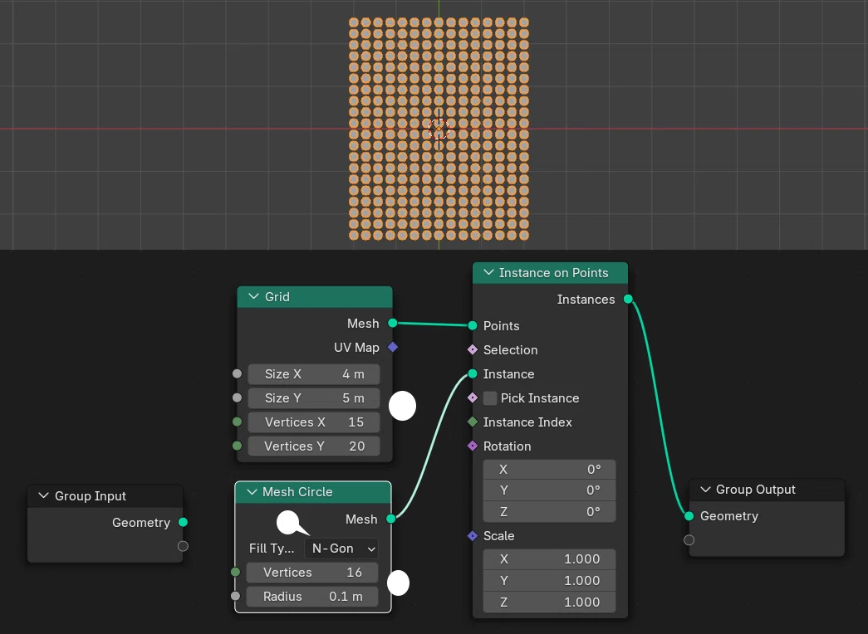The height and width of the screenshot is (634, 868).
Task: Click the Mesh Circle Vertices input socket
Action: pyautogui.click(x=235, y=572)
